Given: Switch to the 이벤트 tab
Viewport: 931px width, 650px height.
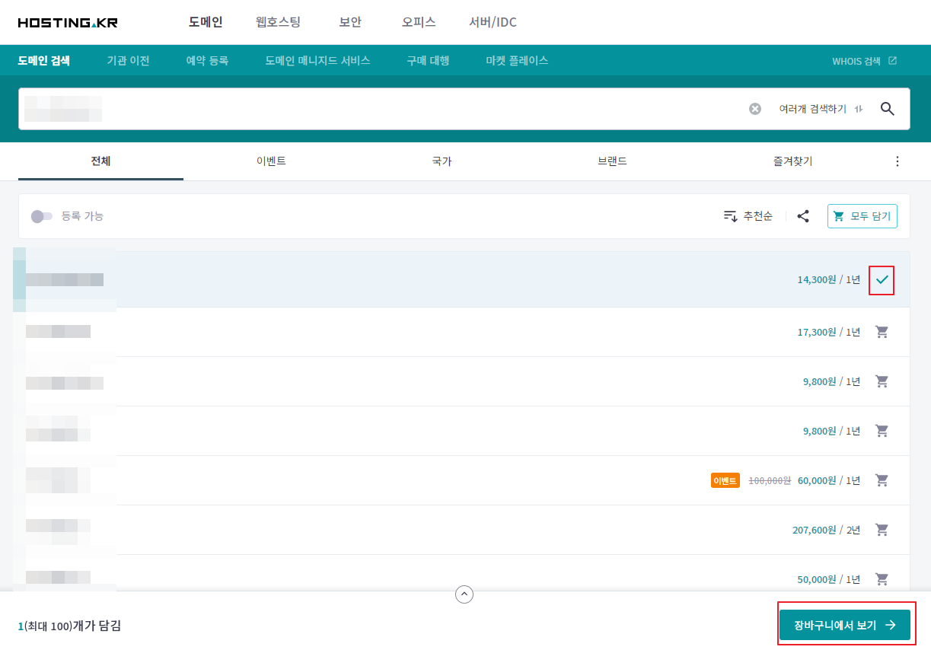Looking at the screenshot, I should click(271, 161).
